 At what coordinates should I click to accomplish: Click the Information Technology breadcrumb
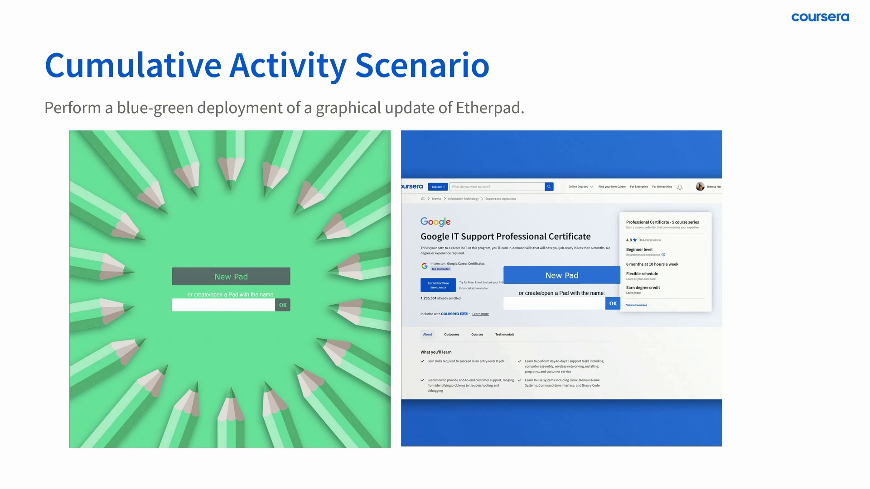tap(463, 199)
